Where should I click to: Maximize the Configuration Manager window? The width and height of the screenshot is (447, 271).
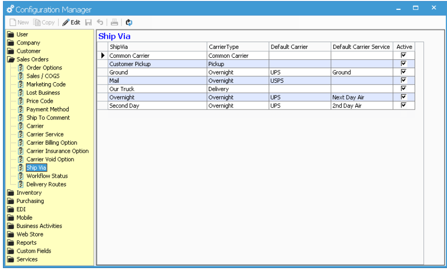coord(416,8)
